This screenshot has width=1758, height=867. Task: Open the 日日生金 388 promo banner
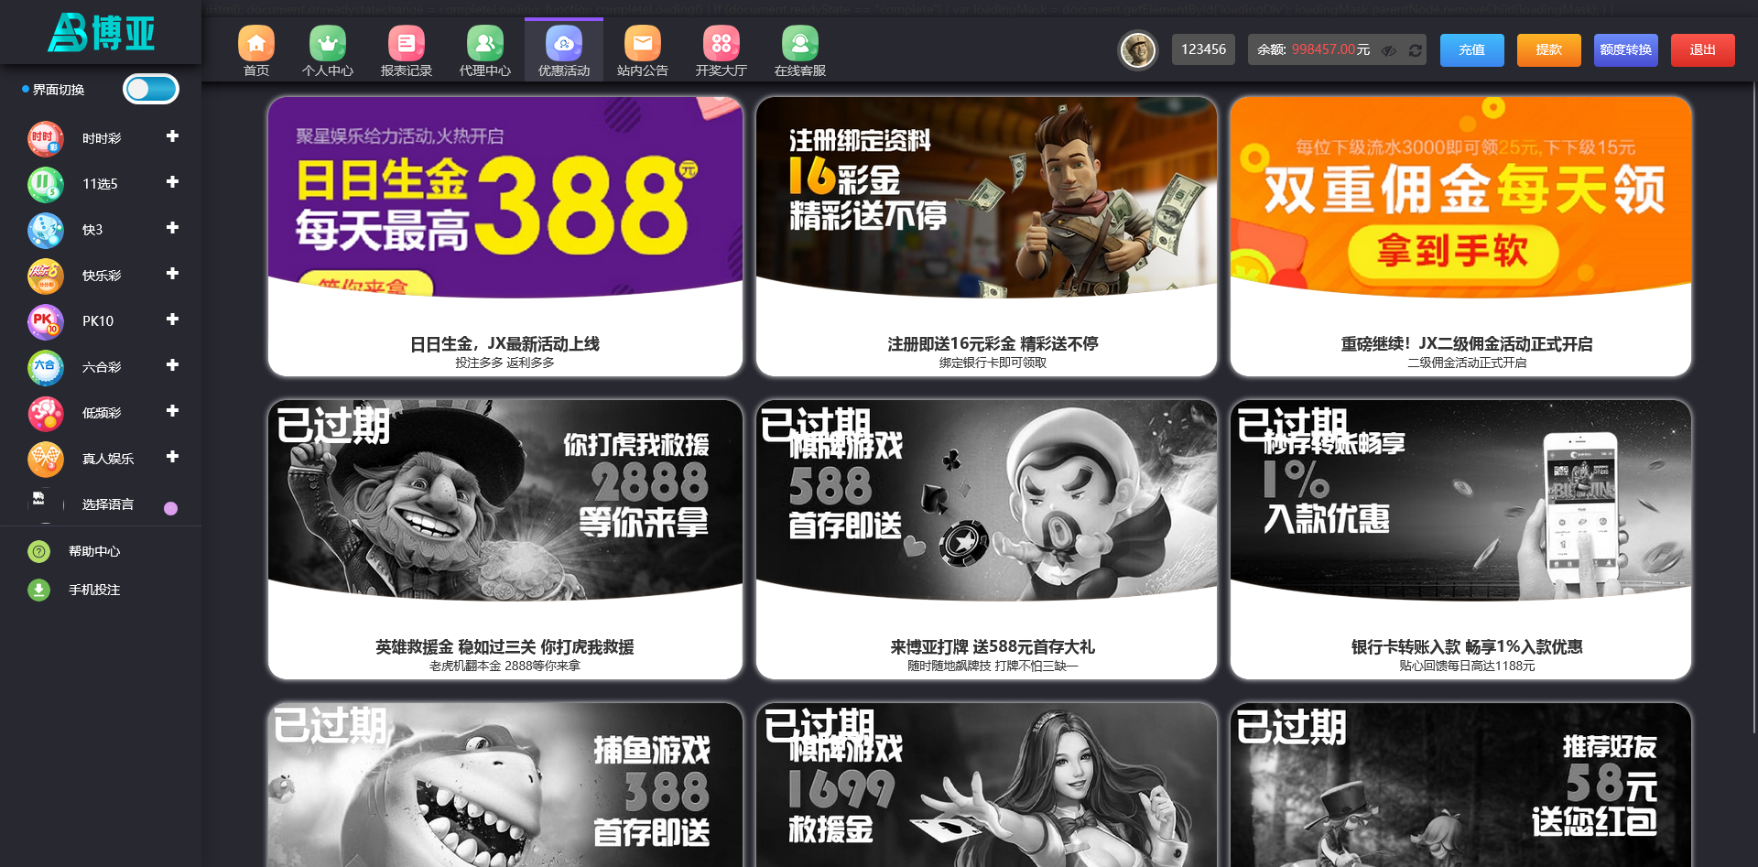tap(505, 197)
